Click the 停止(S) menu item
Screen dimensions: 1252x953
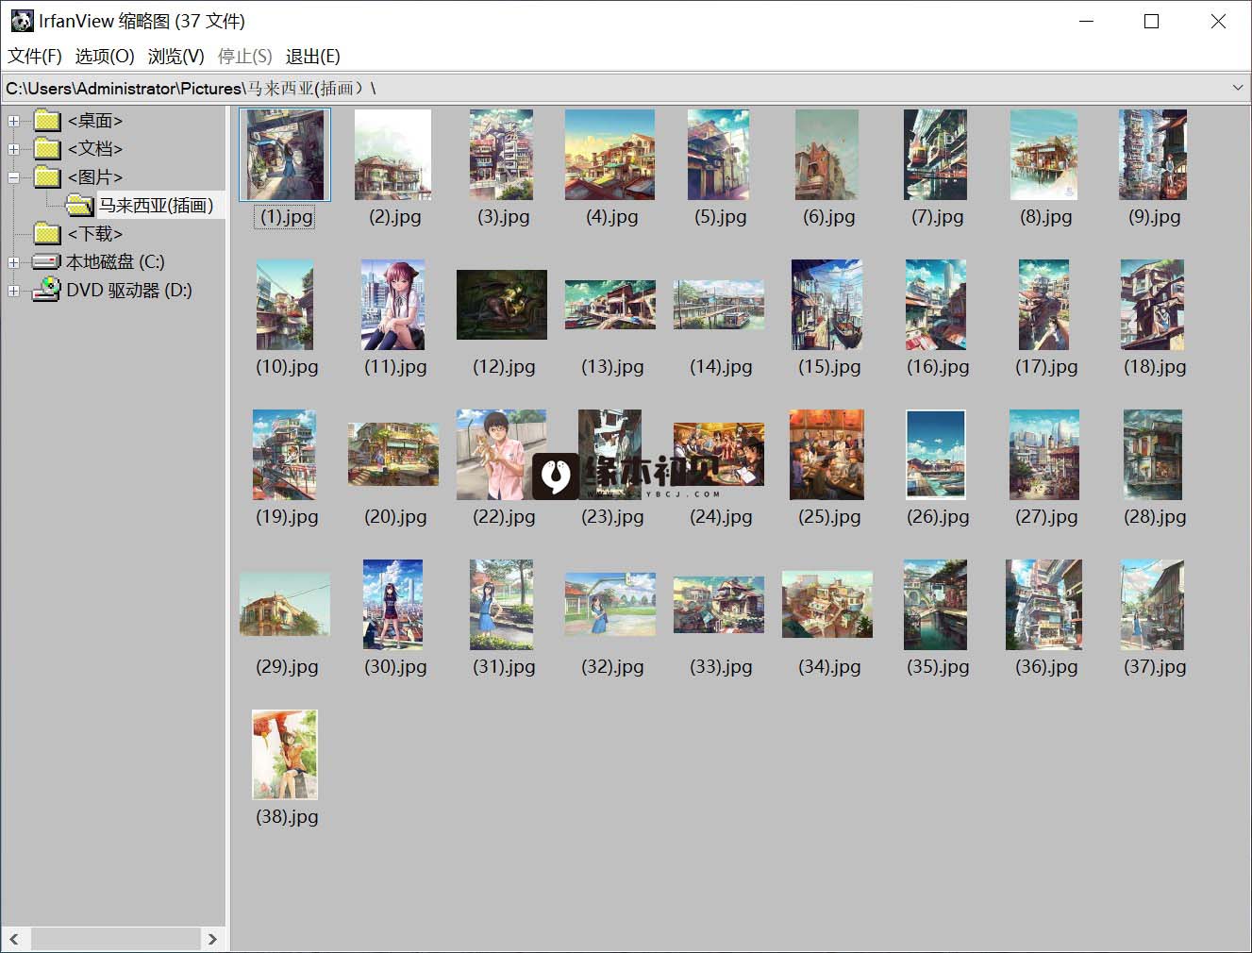[x=245, y=57]
